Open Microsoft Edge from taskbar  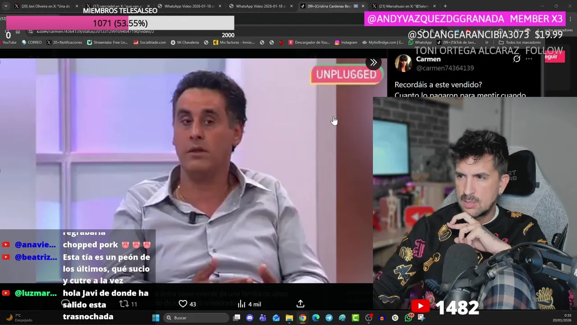316,318
